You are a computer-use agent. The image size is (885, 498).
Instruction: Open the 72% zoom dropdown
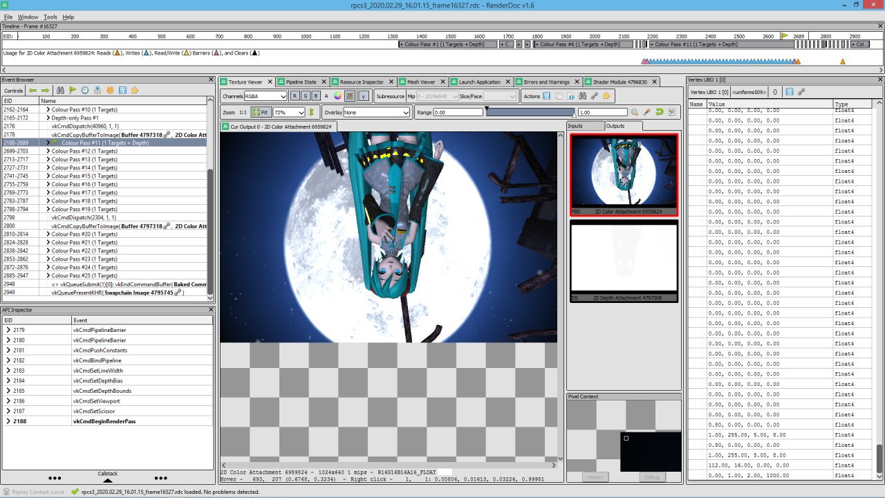click(x=289, y=112)
